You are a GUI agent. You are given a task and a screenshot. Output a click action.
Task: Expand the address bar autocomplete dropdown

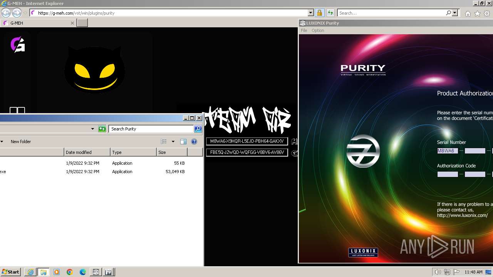(x=311, y=13)
